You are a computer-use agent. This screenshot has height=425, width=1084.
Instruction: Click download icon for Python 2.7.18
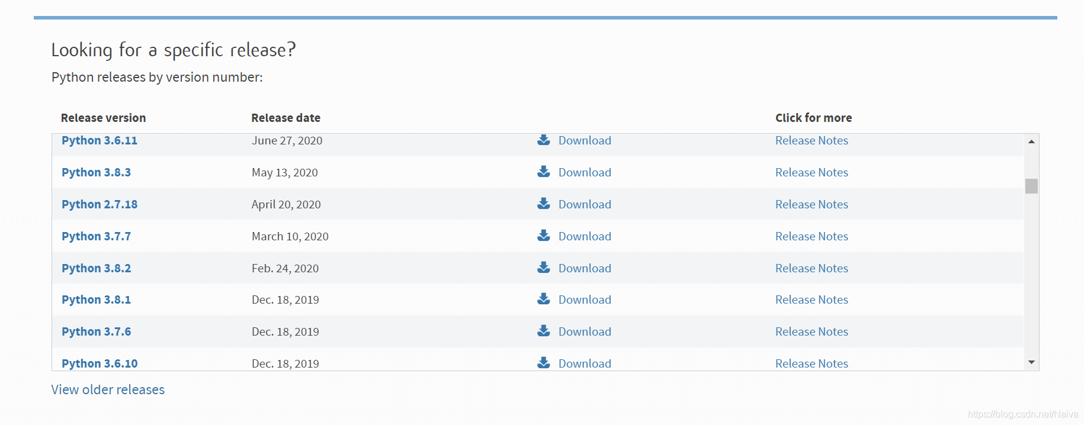pos(543,204)
